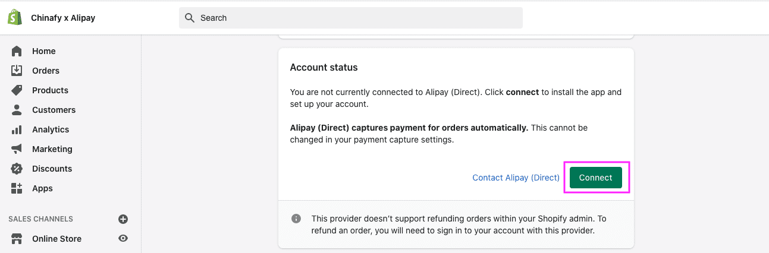769x253 pixels.
Task: Click the Discounts badge icon
Action: pyautogui.click(x=17, y=169)
